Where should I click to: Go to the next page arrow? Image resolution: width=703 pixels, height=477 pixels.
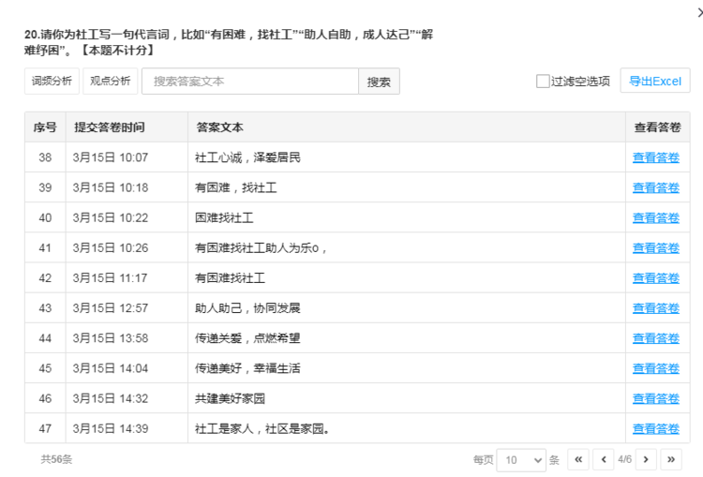click(646, 459)
